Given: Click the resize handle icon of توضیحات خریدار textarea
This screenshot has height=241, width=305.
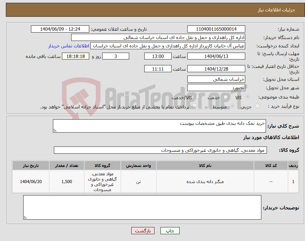Looking at the screenshot, I should (25, 217).
